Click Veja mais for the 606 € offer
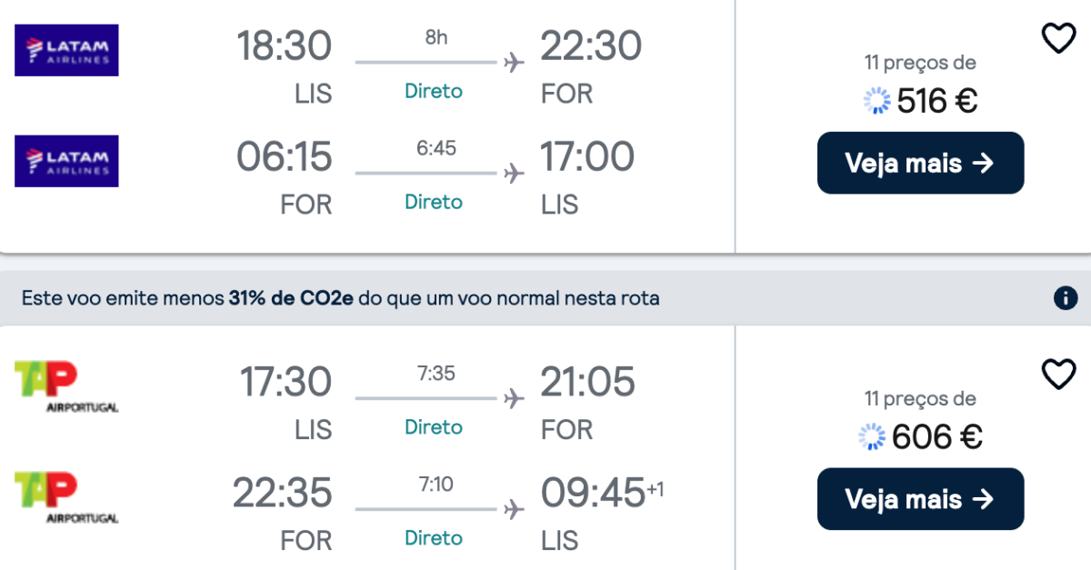 coord(920,499)
